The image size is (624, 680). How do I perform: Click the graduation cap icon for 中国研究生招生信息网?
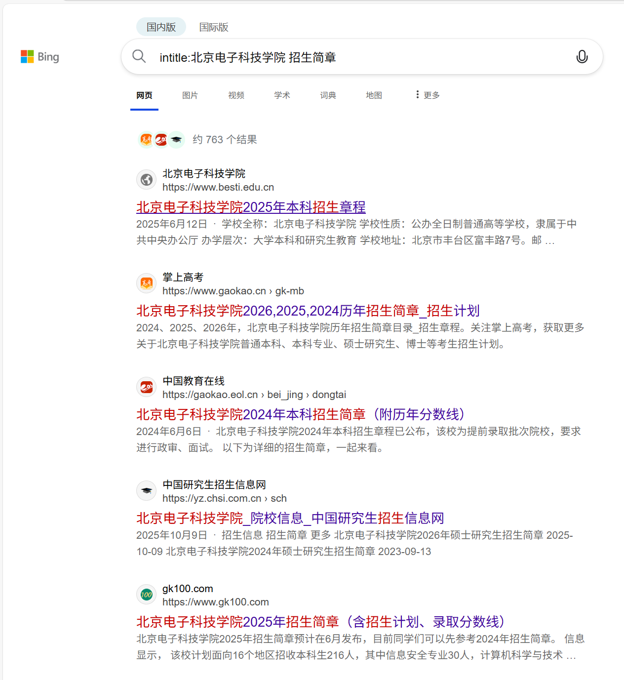[146, 490]
